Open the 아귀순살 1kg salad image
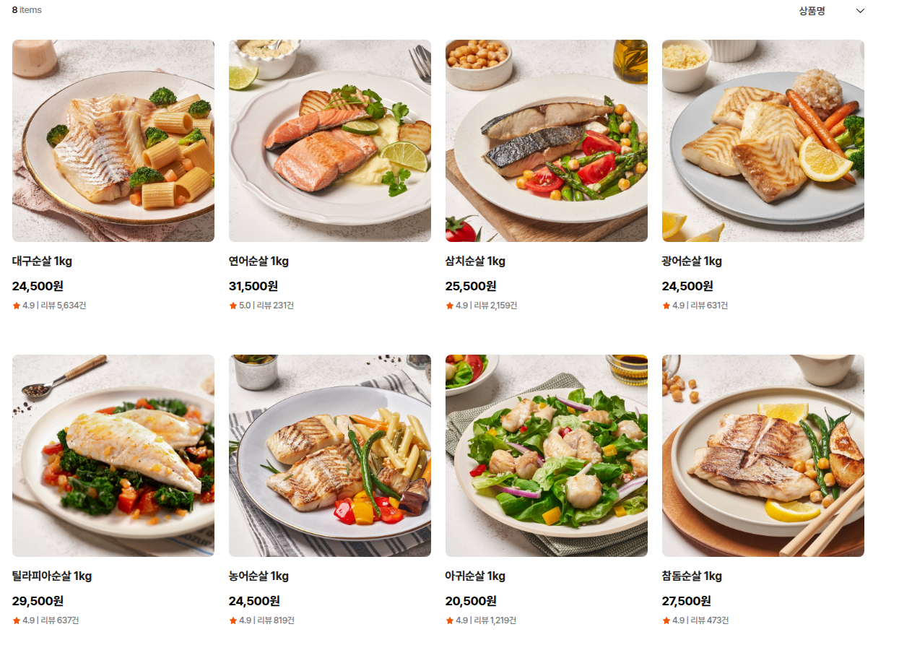The image size is (899, 645). click(547, 456)
